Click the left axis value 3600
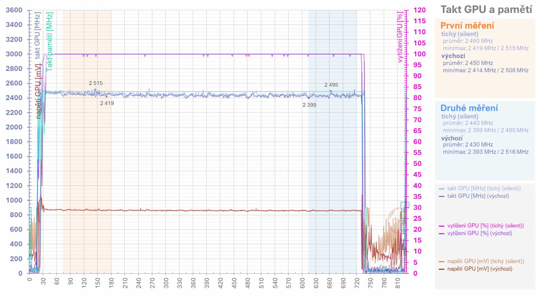This screenshot has height=302, width=538. pyautogui.click(x=14, y=10)
